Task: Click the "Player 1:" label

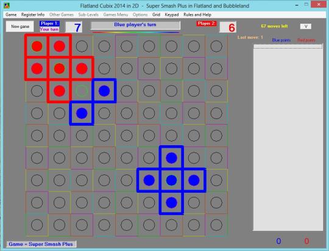Action: 49,24
